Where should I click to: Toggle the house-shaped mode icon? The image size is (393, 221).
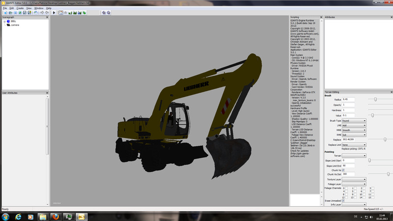click(60, 13)
